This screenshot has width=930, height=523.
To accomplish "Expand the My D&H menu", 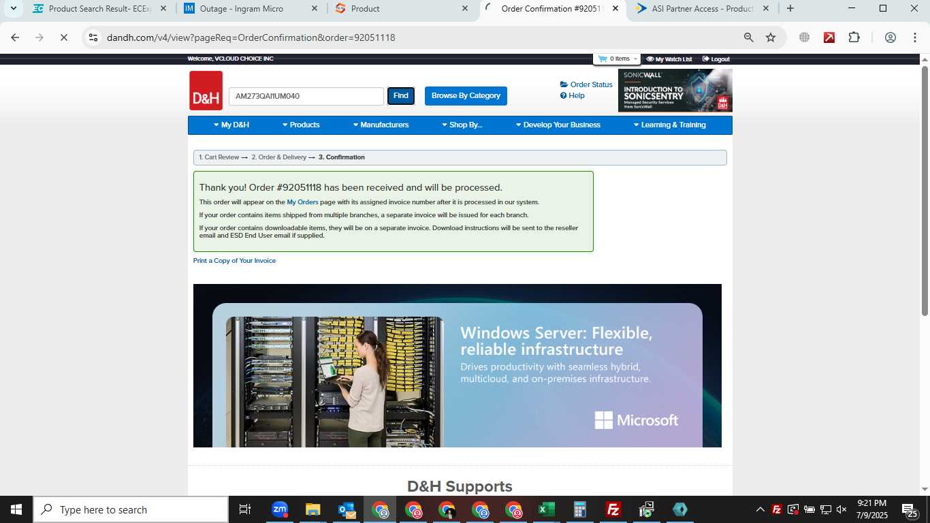I will pyautogui.click(x=231, y=125).
